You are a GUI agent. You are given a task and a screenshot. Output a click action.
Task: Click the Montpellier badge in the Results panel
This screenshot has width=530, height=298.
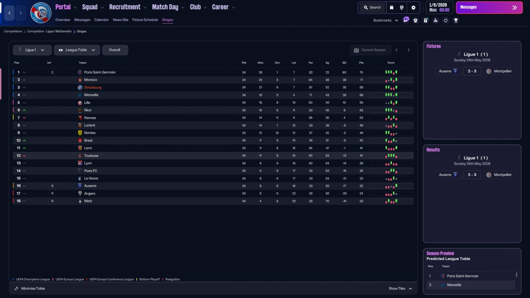(x=489, y=175)
